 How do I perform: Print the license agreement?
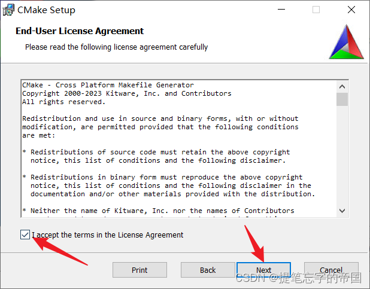tap(139, 270)
